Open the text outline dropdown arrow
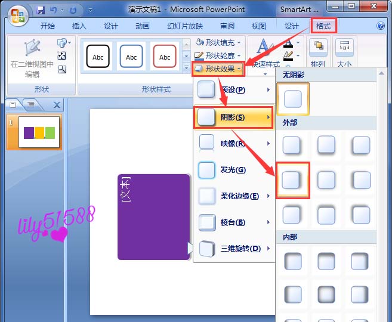 298,55
